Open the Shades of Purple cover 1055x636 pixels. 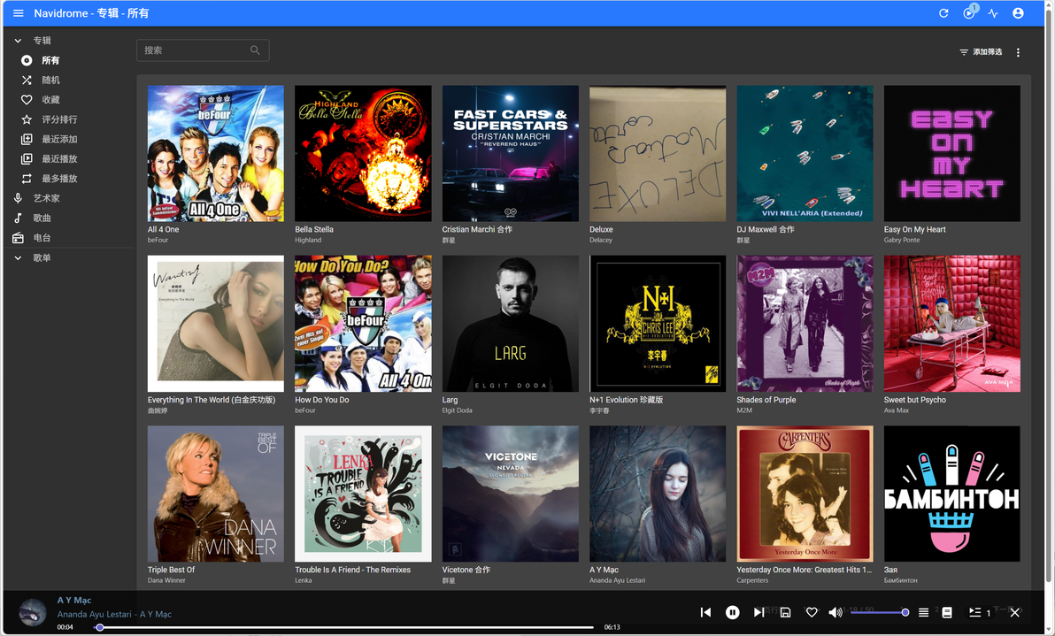click(805, 324)
